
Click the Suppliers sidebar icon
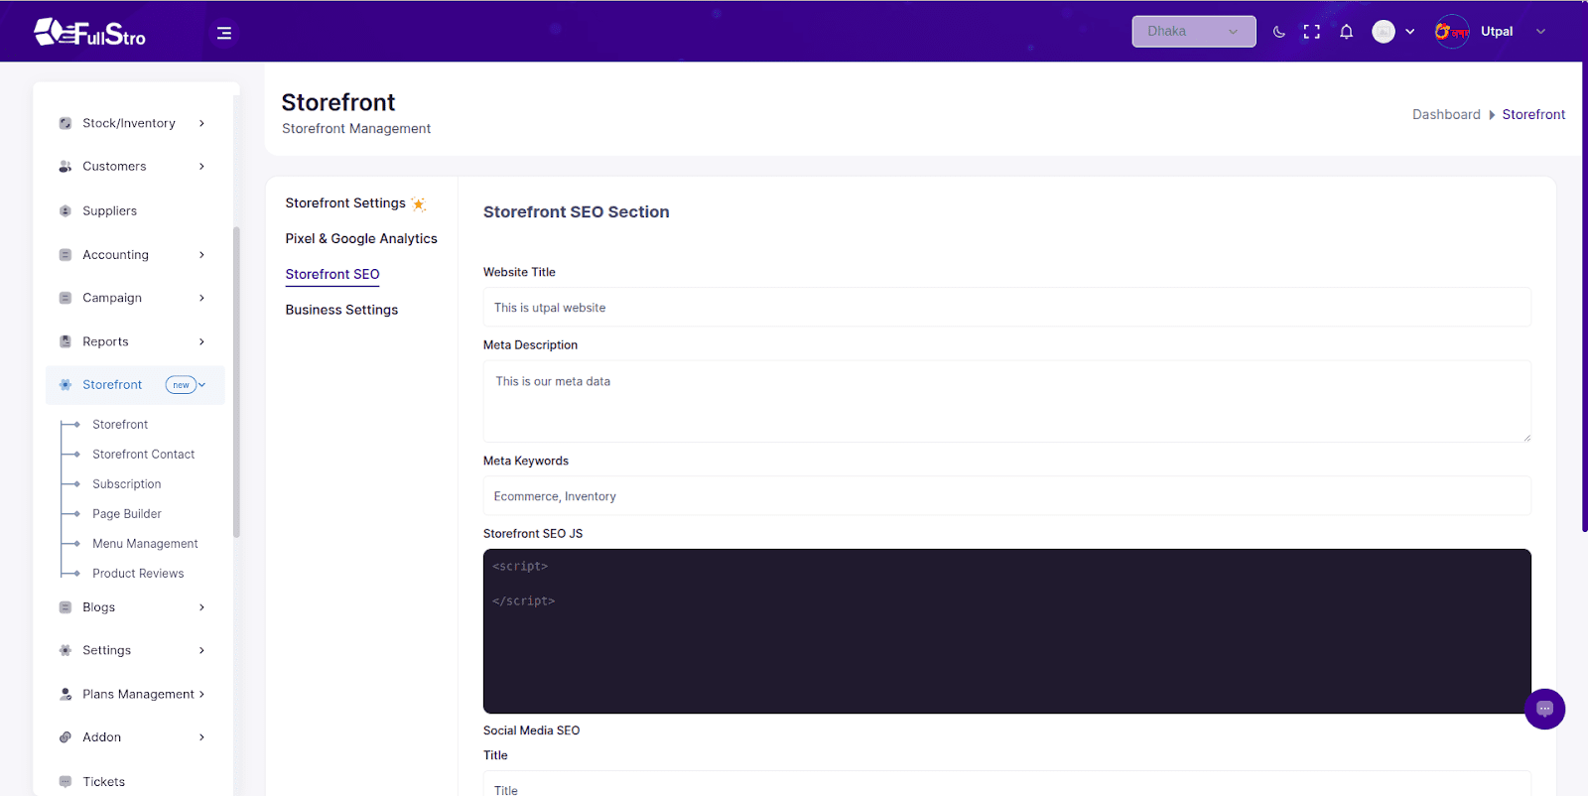[x=66, y=211]
